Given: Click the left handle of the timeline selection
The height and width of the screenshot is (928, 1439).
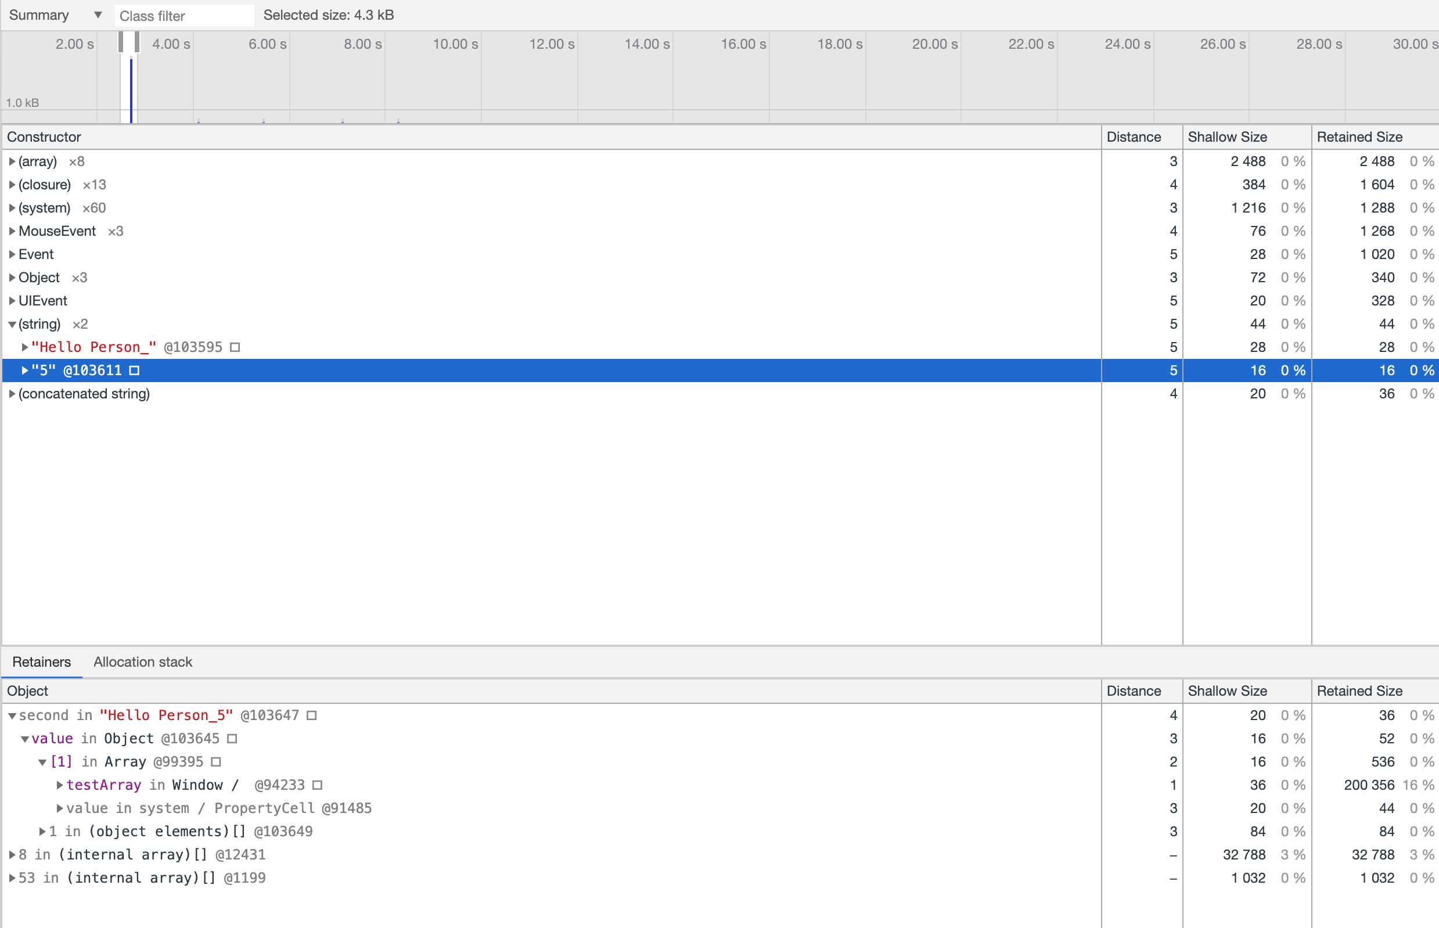Looking at the screenshot, I should pos(121,42).
